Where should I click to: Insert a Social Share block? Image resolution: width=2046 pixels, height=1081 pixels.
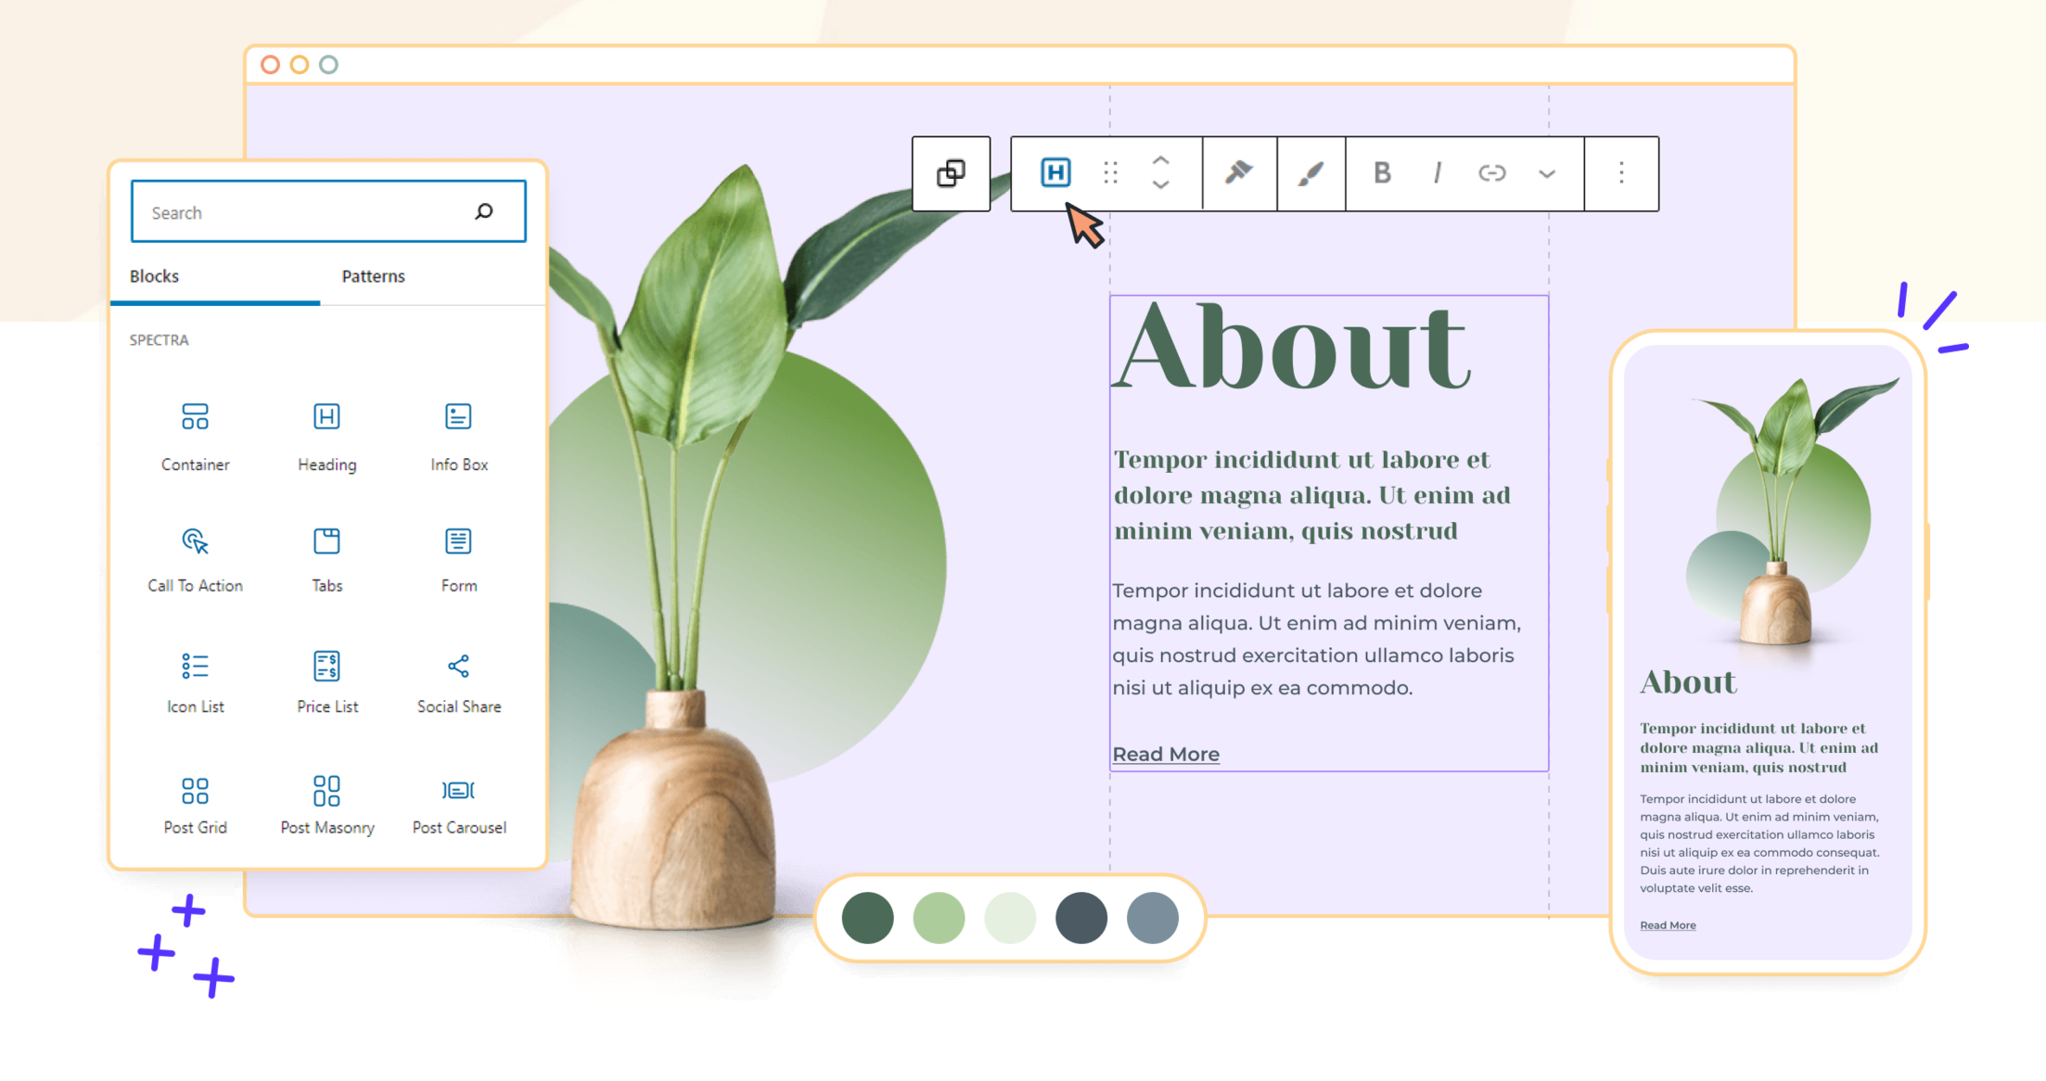(x=458, y=679)
